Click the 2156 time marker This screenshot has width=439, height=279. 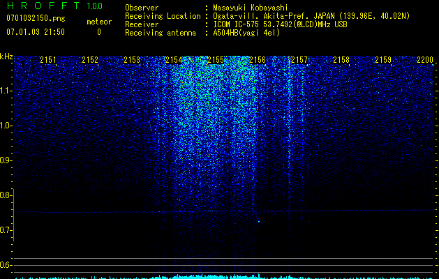point(258,59)
